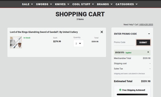Click the $279.99 each price

coord(57,41)
